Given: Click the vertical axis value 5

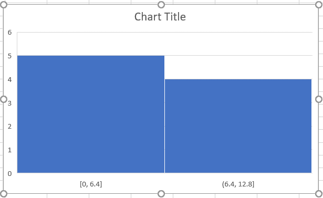Looking at the screenshot, I should [9, 56].
